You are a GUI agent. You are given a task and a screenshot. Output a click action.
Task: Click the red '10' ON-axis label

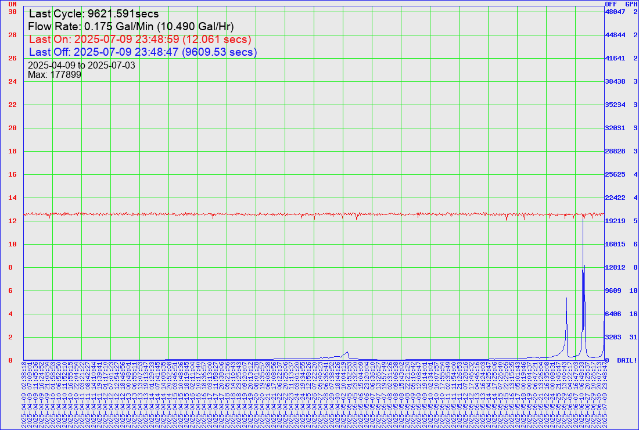click(x=12, y=244)
